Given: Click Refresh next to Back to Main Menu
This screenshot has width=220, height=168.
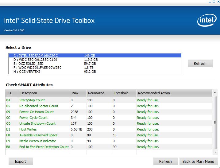Looking at the screenshot, I should [x=165, y=162].
